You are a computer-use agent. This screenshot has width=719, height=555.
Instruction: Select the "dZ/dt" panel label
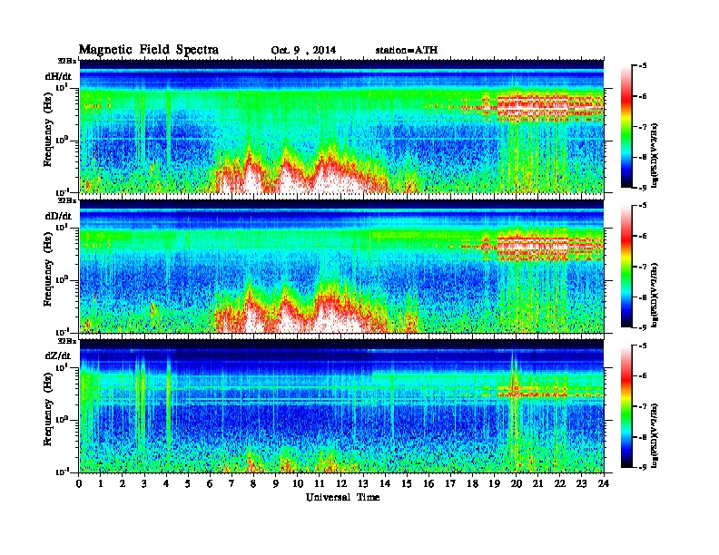click(58, 355)
